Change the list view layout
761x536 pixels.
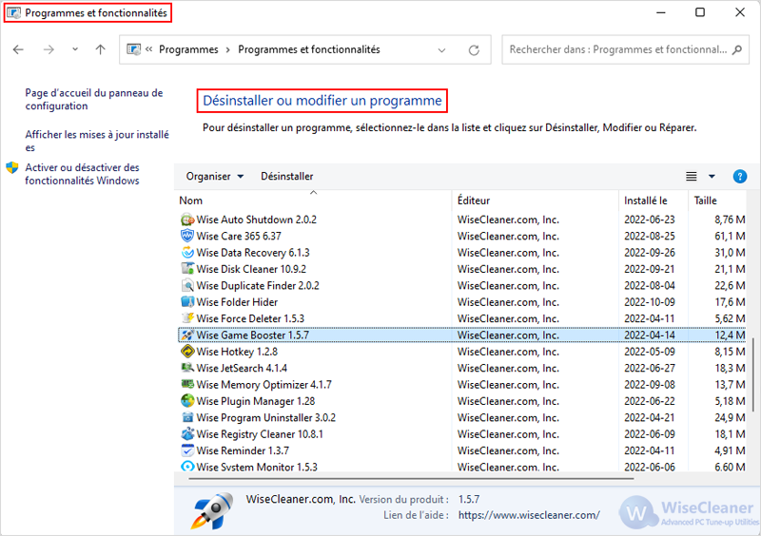[x=692, y=177]
